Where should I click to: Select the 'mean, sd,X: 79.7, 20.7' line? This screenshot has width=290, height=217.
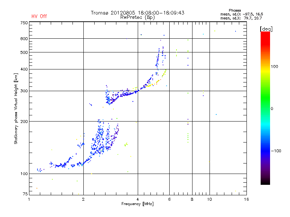[x=241, y=18]
